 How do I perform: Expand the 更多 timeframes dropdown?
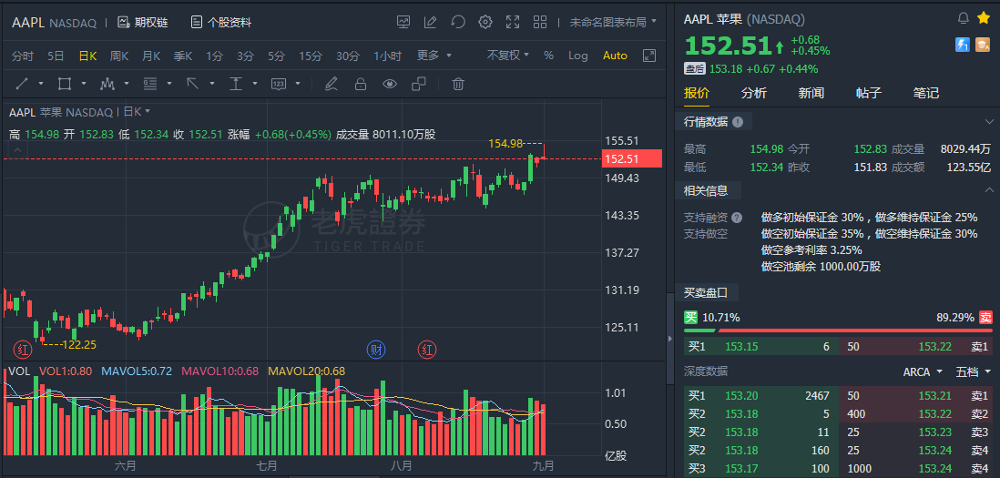pyautogui.click(x=434, y=56)
